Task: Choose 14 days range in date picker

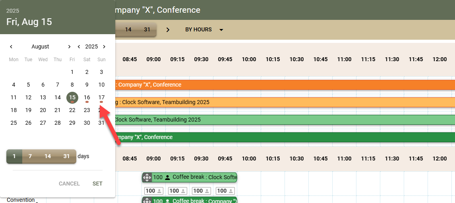Action: (x=48, y=156)
